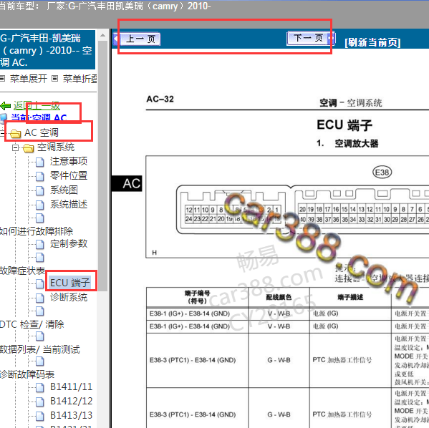Click the 空调系统 folder icon
The height and width of the screenshot is (428, 429).
click(28, 148)
